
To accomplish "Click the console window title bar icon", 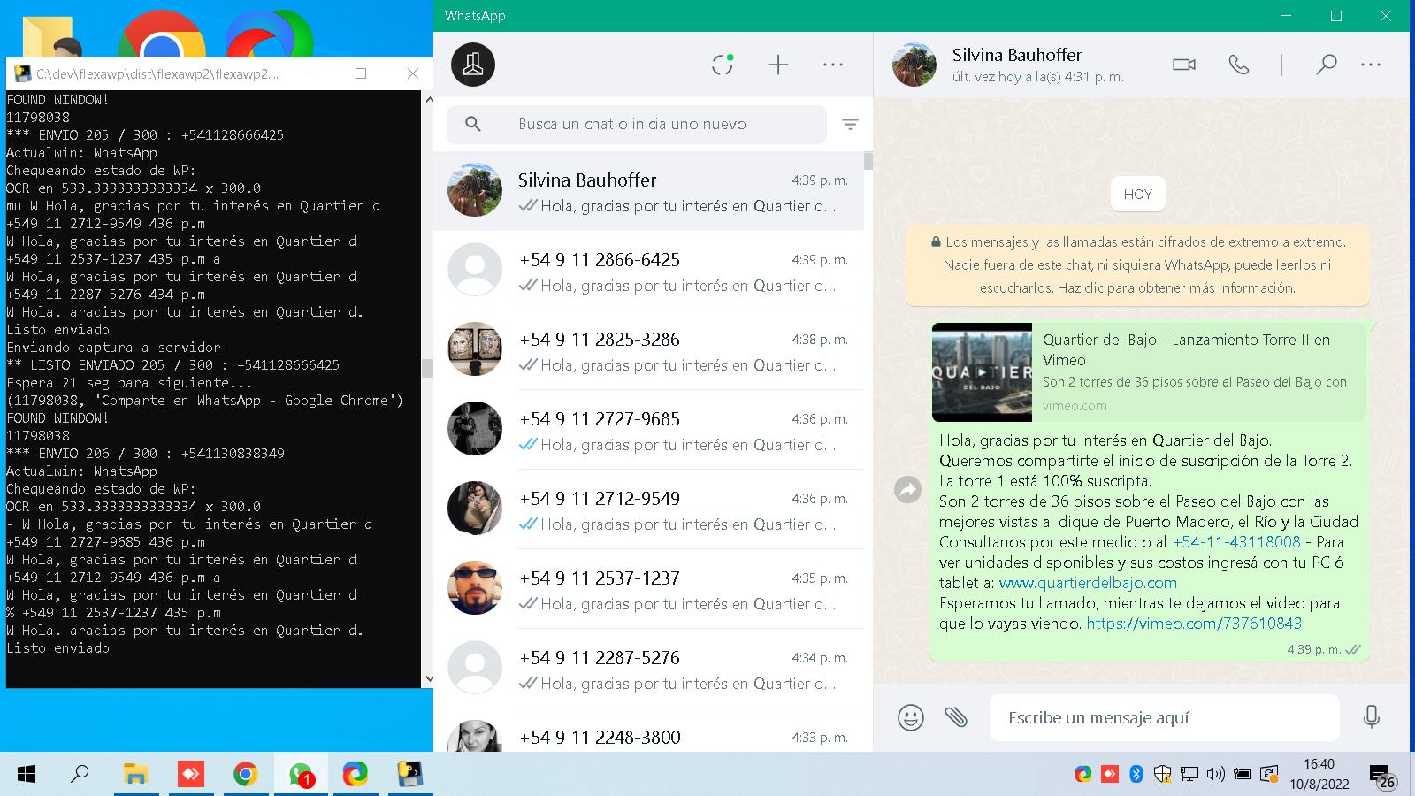I will [23, 73].
